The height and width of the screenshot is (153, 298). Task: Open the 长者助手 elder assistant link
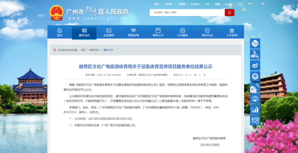195,4
